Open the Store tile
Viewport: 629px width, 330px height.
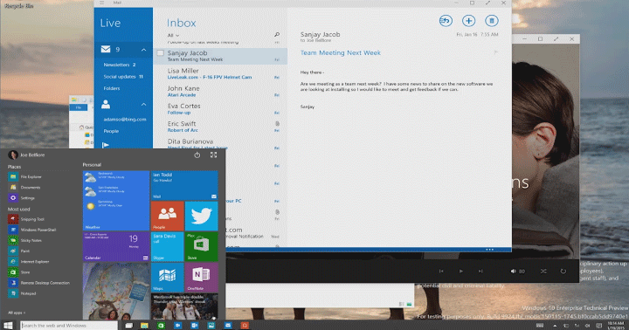click(202, 246)
